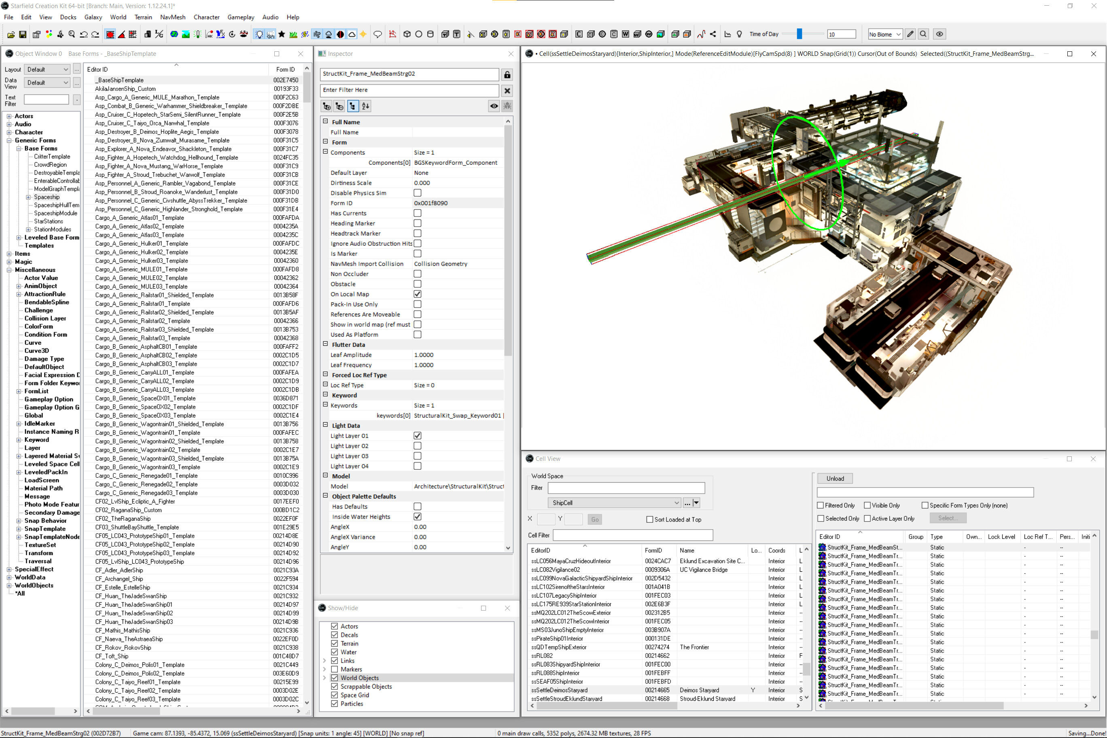Hide Water in the Show/Hide panel
Screen dimensions: 1107x738
[334, 652]
